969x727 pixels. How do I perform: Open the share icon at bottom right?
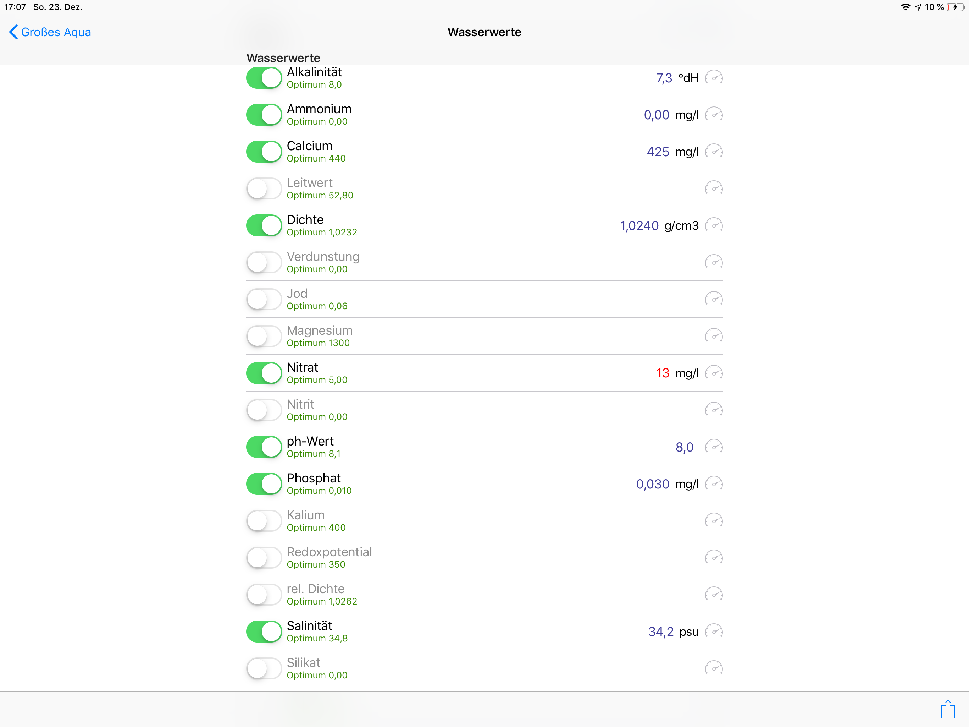tap(947, 709)
